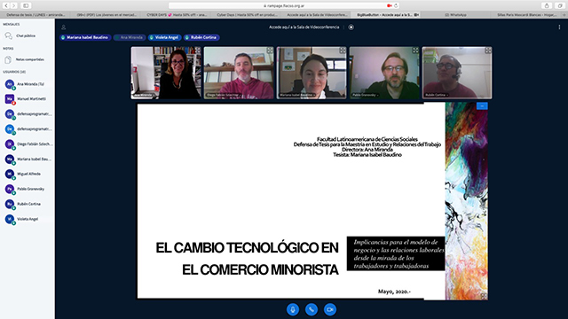Expand Mariana Isabel Baudino's webcam name dropdown
The height and width of the screenshot is (319, 568).
(x=297, y=95)
